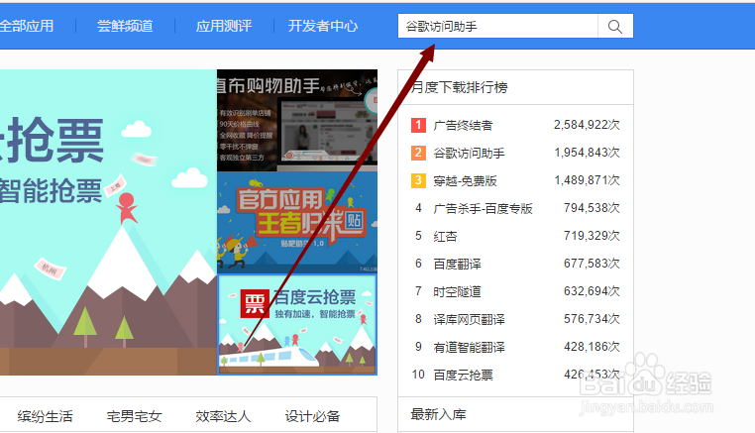Viewport: 755px width, 433px height.
Task: Click the search magnifier icon button
Action: [x=615, y=26]
